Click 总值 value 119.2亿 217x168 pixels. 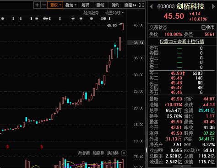pos(206,156)
